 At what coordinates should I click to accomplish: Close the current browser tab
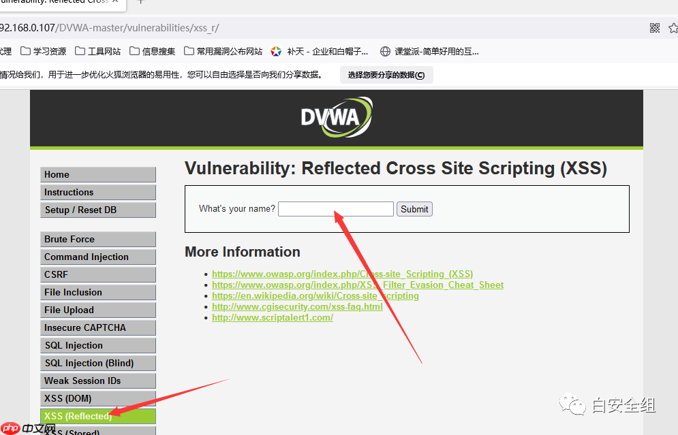[115, 2]
